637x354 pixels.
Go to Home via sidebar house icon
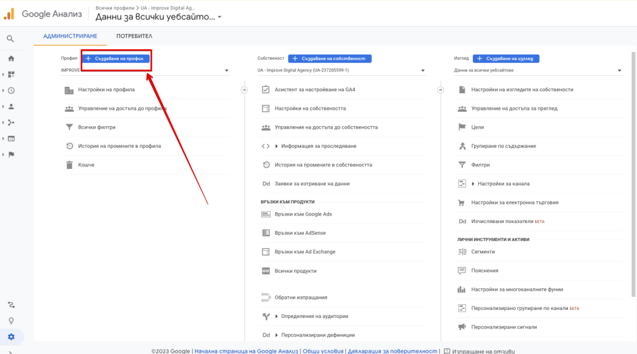(x=11, y=58)
